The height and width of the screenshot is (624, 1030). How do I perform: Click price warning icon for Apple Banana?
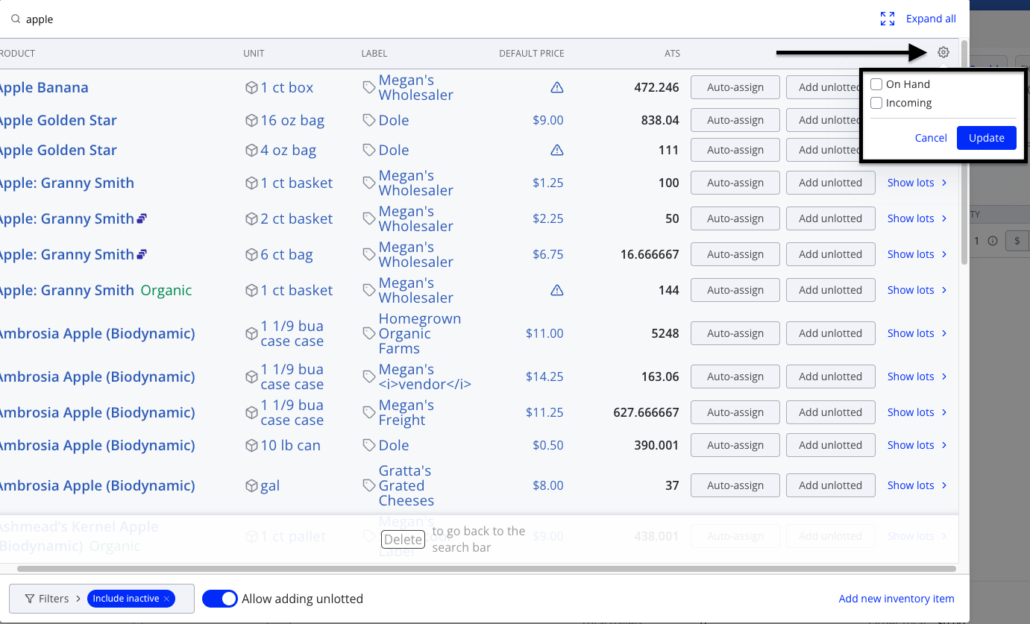tap(557, 88)
